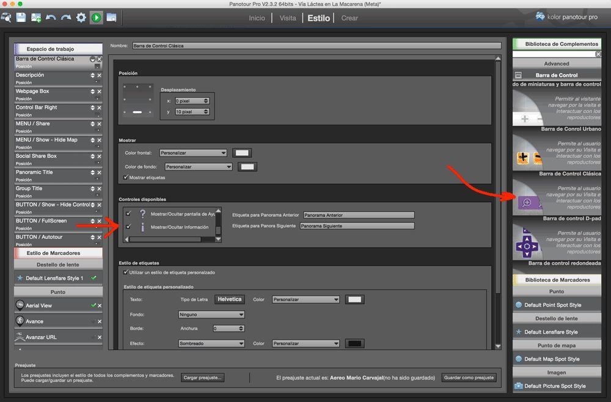Click the Default Picture Spot Style camera icon
611x402 pixels.
(x=519, y=386)
